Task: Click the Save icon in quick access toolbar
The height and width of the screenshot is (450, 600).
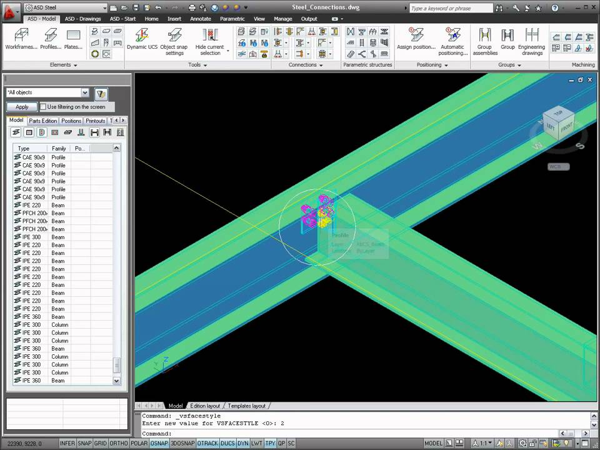Action: (x=136, y=7)
